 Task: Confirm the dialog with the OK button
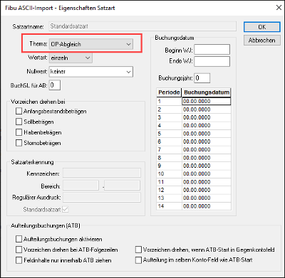tap(262, 27)
